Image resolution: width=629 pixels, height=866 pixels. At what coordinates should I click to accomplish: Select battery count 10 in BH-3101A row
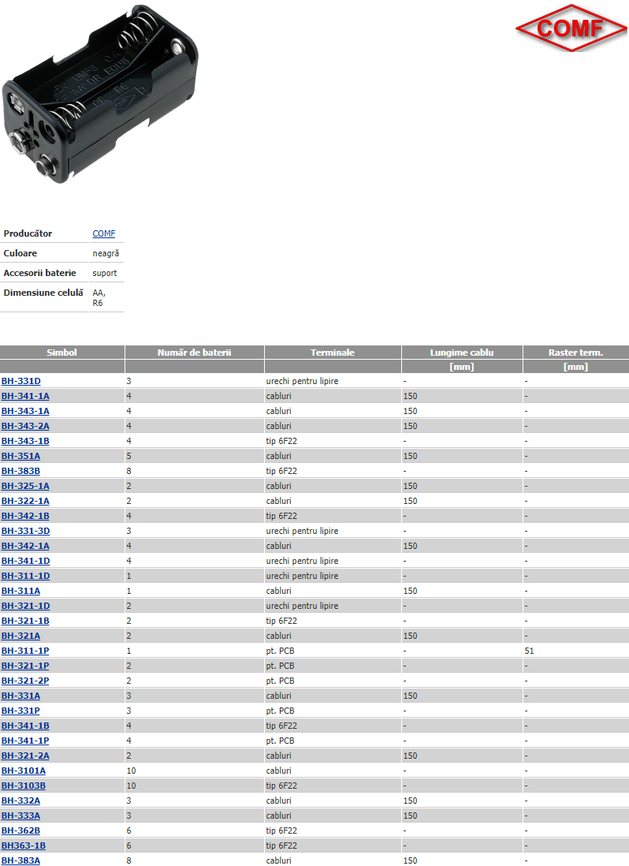(132, 771)
